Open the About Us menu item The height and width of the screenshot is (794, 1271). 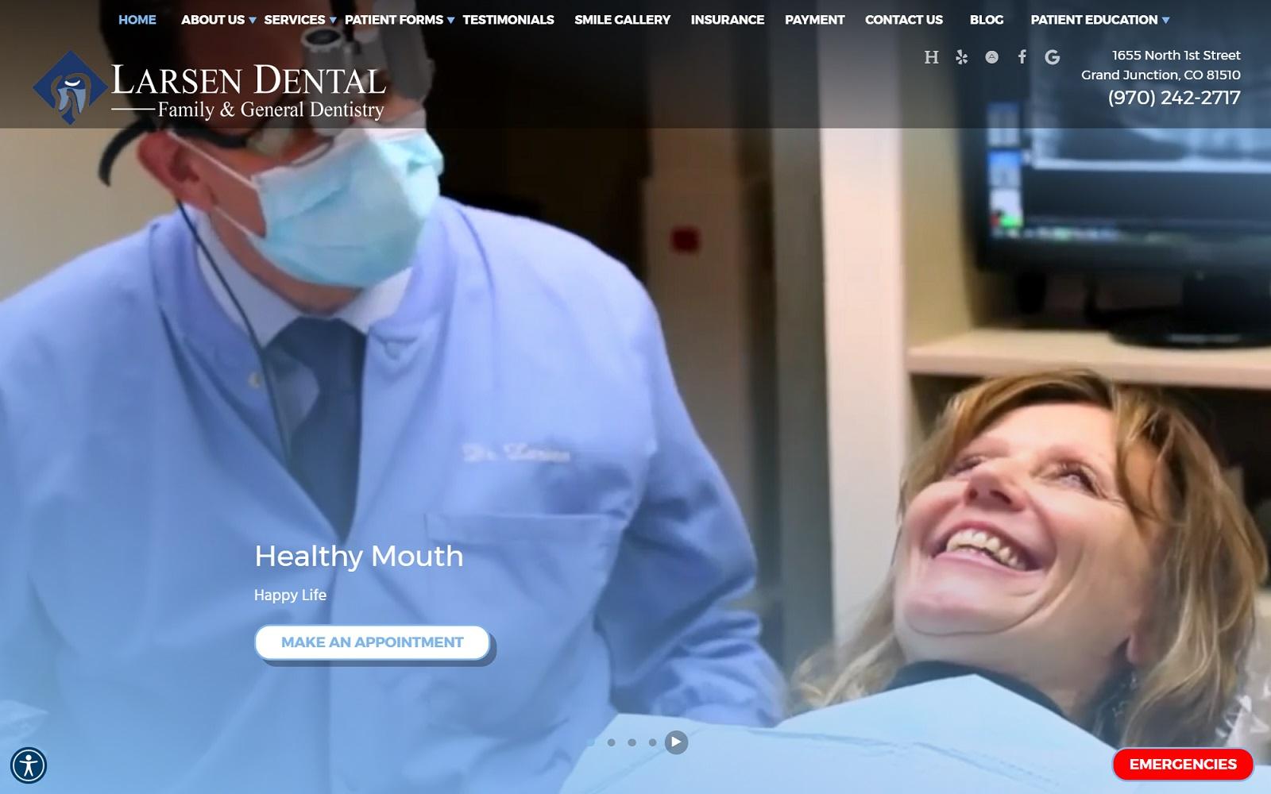pyautogui.click(x=213, y=20)
